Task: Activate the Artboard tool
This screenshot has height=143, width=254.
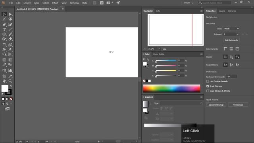Action: [4, 76]
